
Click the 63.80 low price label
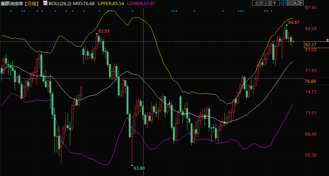[139, 168]
